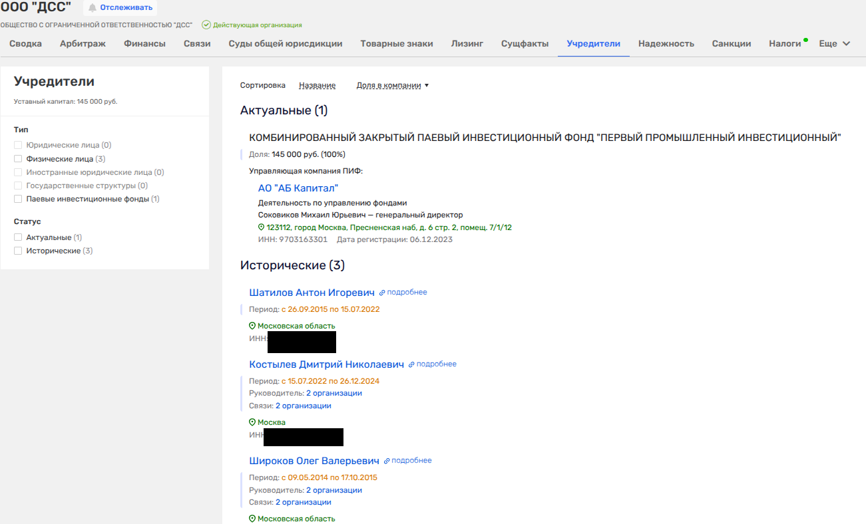Image resolution: width=866 pixels, height=524 pixels.
Task: Click link icon beside Костылев Дмитрий Николаевич
Action: tap(411, 364)
